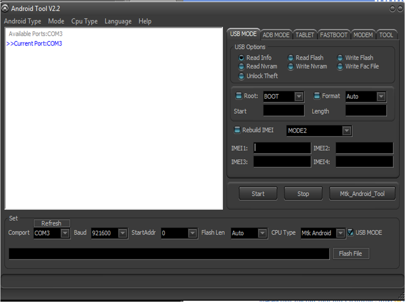Open the Help menu
The height and width of the screenshot is (302, 405).
coord(145,21)
